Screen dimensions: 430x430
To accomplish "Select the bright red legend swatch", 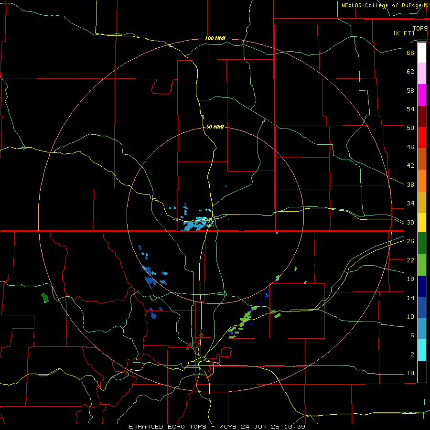I will (x=422, y=138).
